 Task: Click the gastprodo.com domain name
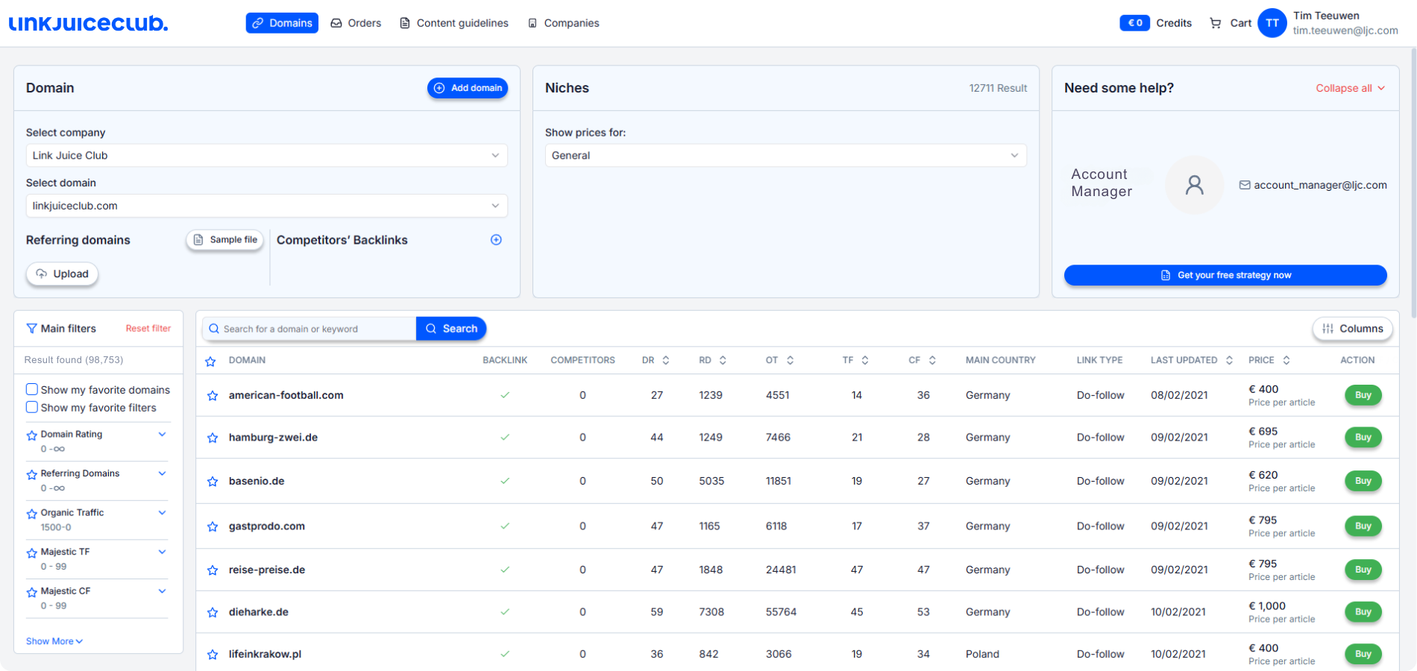(267, 526)
